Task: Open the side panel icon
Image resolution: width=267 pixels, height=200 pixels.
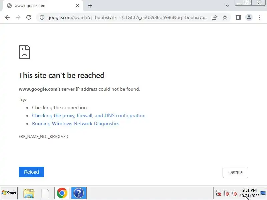Action: click(238, 17)
